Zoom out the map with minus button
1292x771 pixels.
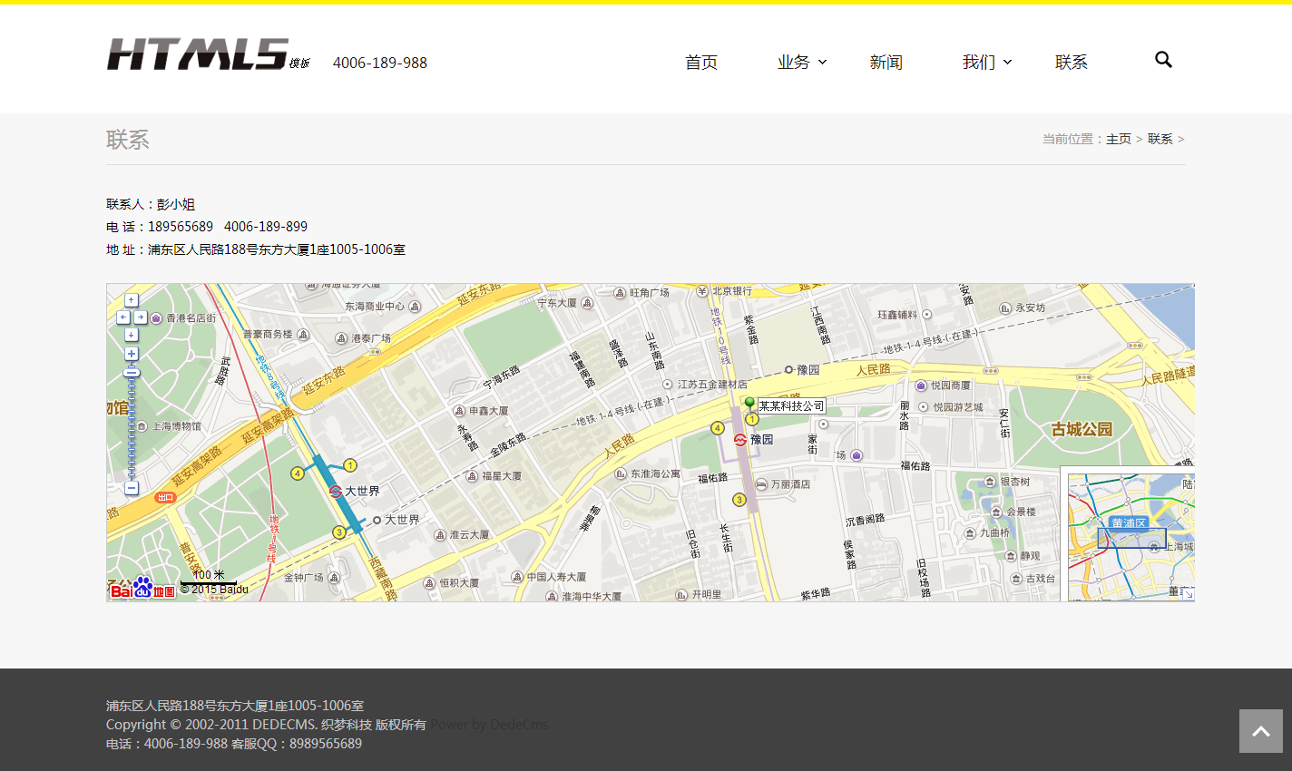[132, 488]
